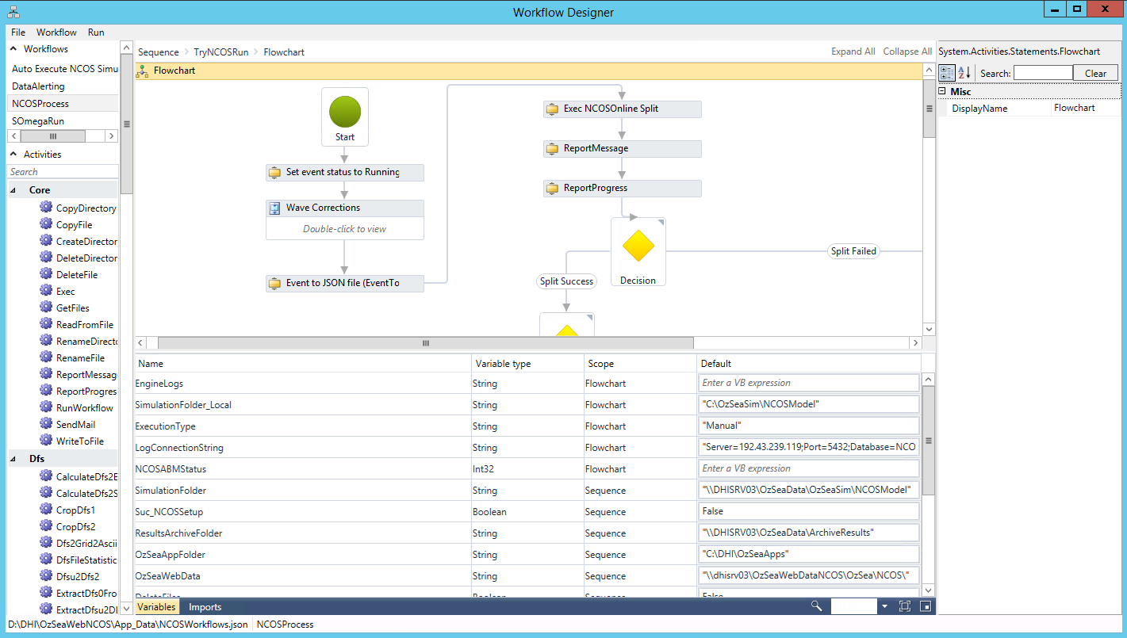Click the DfsFileStatistic activity gear icon
1127x638 pixels.
click(x=46, y=560)
